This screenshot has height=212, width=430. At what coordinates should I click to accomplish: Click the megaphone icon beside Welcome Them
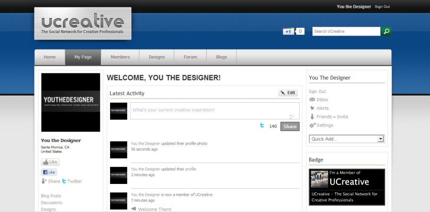[134, 209]
